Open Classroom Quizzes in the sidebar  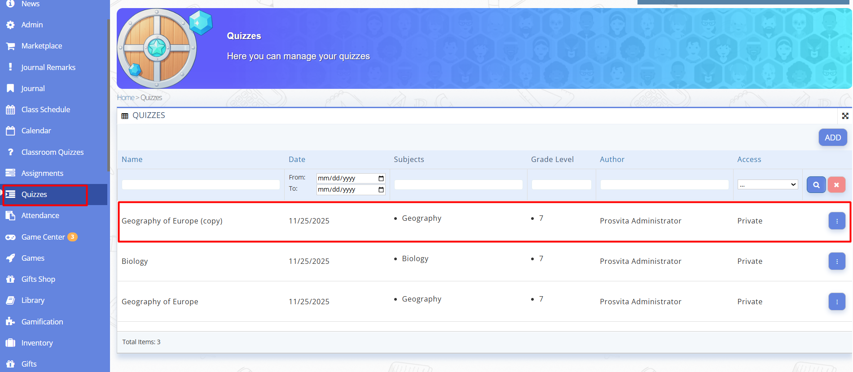[52, 152]
